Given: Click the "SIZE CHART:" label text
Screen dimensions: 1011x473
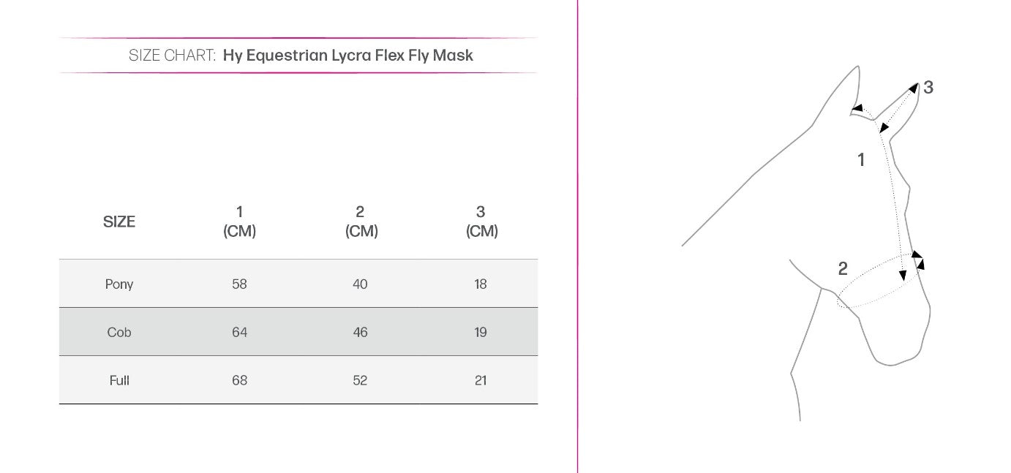Looking at the screenshot, I should [x=172, y=56].
